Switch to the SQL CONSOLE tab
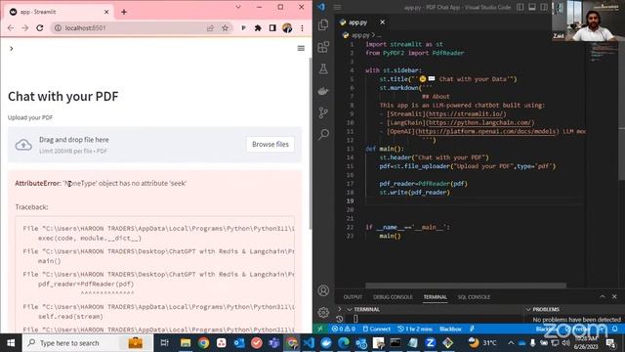This screenshot has height=352, width=625. 474,297
